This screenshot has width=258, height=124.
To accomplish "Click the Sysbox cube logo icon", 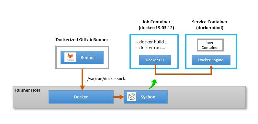I will coord(132,97).
